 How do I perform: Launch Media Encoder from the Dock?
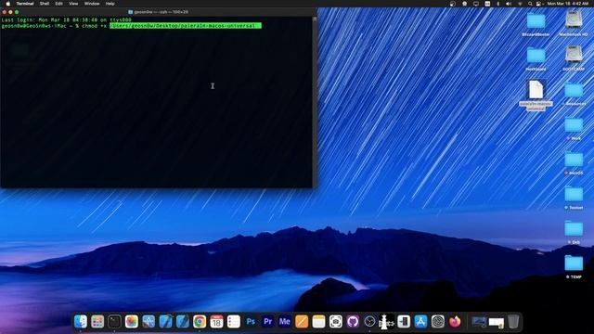click(285, 322)
